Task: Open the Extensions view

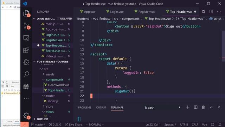Action: tap(26, 50)
